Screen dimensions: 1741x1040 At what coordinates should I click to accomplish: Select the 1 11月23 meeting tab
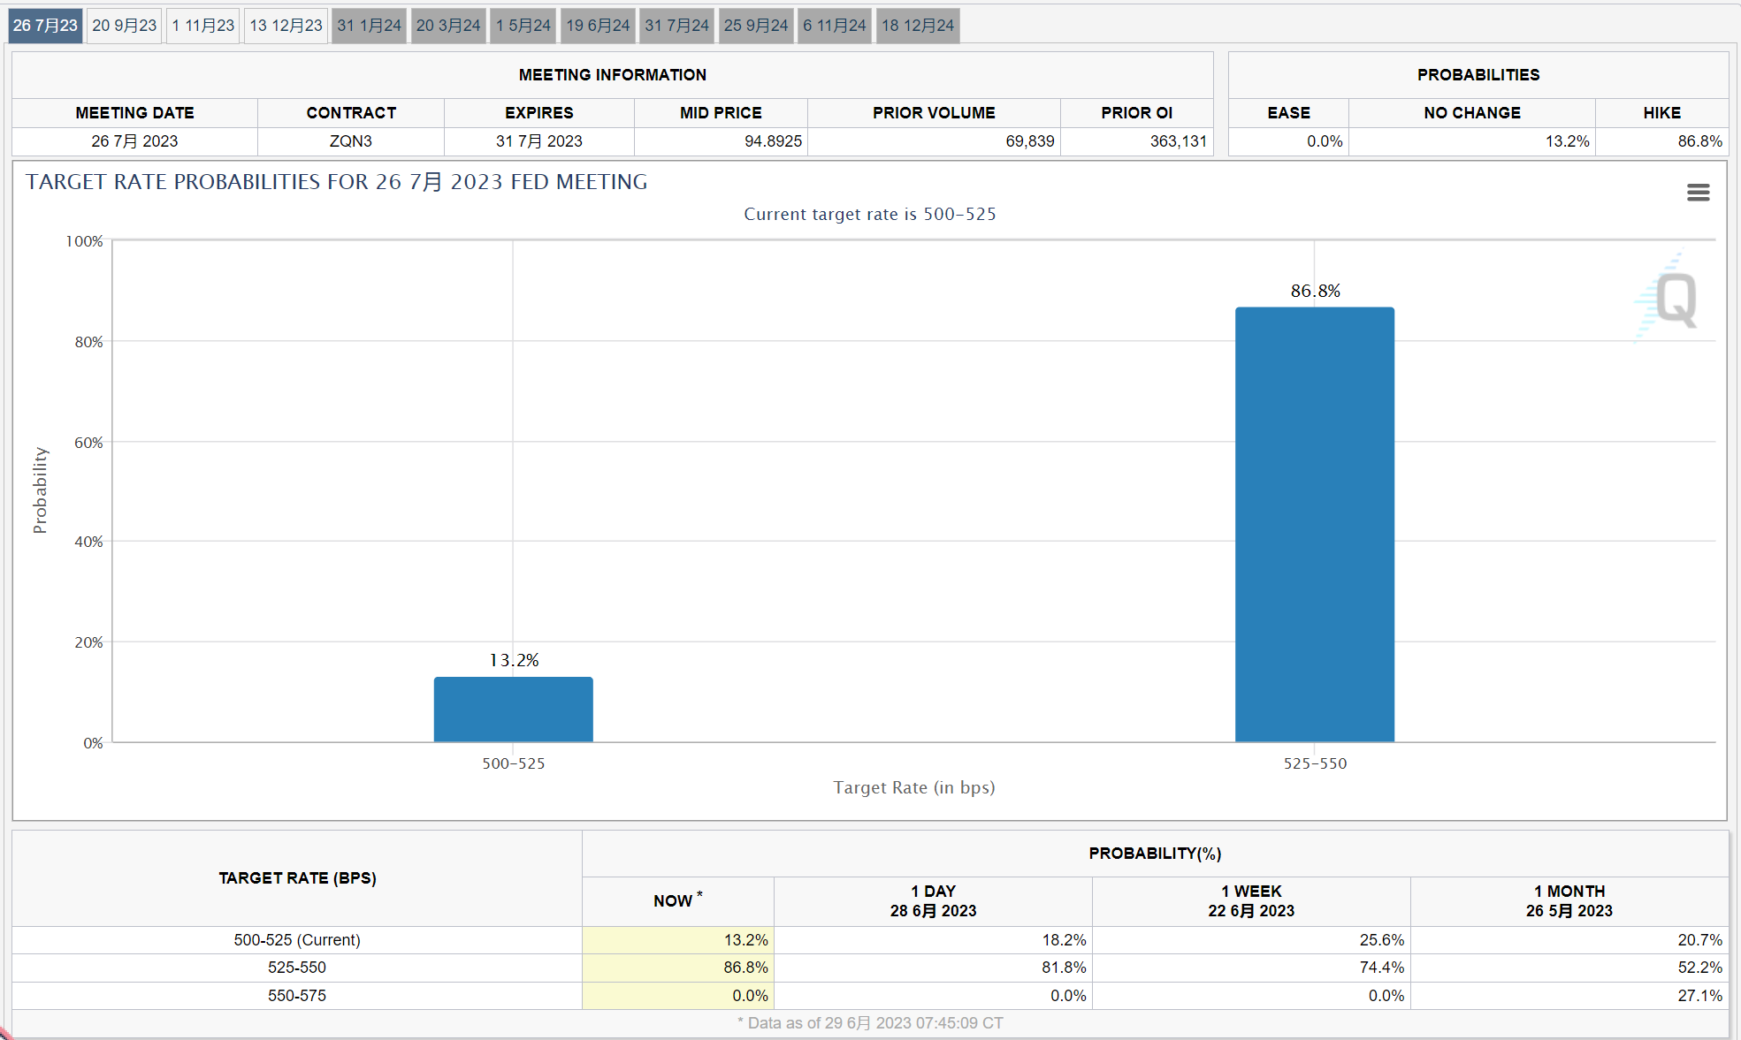(203, 26)
